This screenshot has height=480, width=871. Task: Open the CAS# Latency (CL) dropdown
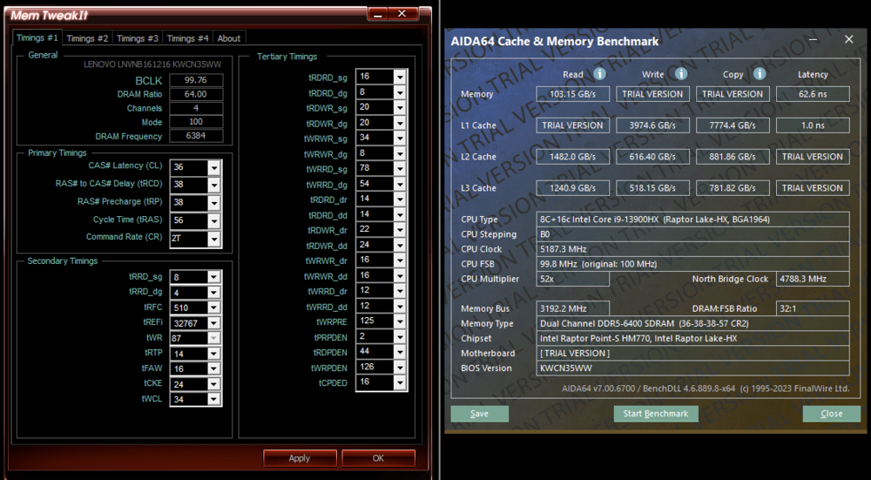tap(213, 167)
